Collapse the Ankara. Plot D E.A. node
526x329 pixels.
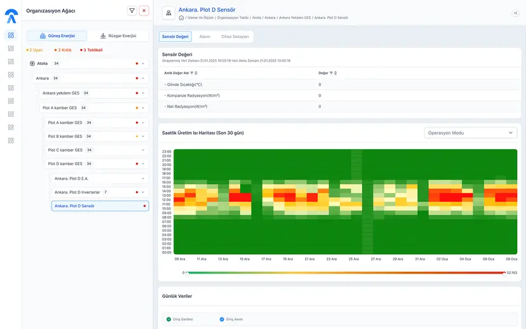(x=143, y=178)
